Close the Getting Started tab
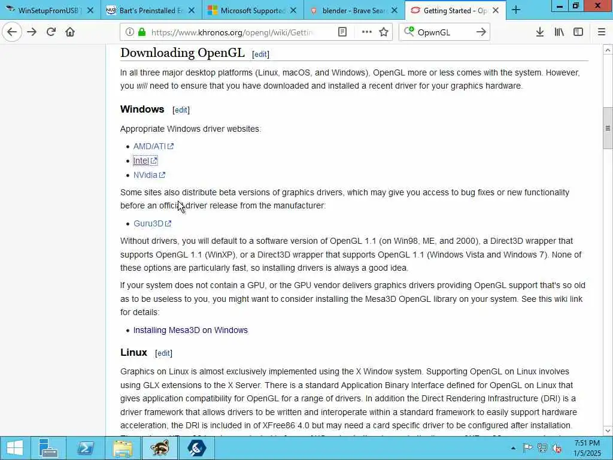613x460 pixels. [496, 11]
